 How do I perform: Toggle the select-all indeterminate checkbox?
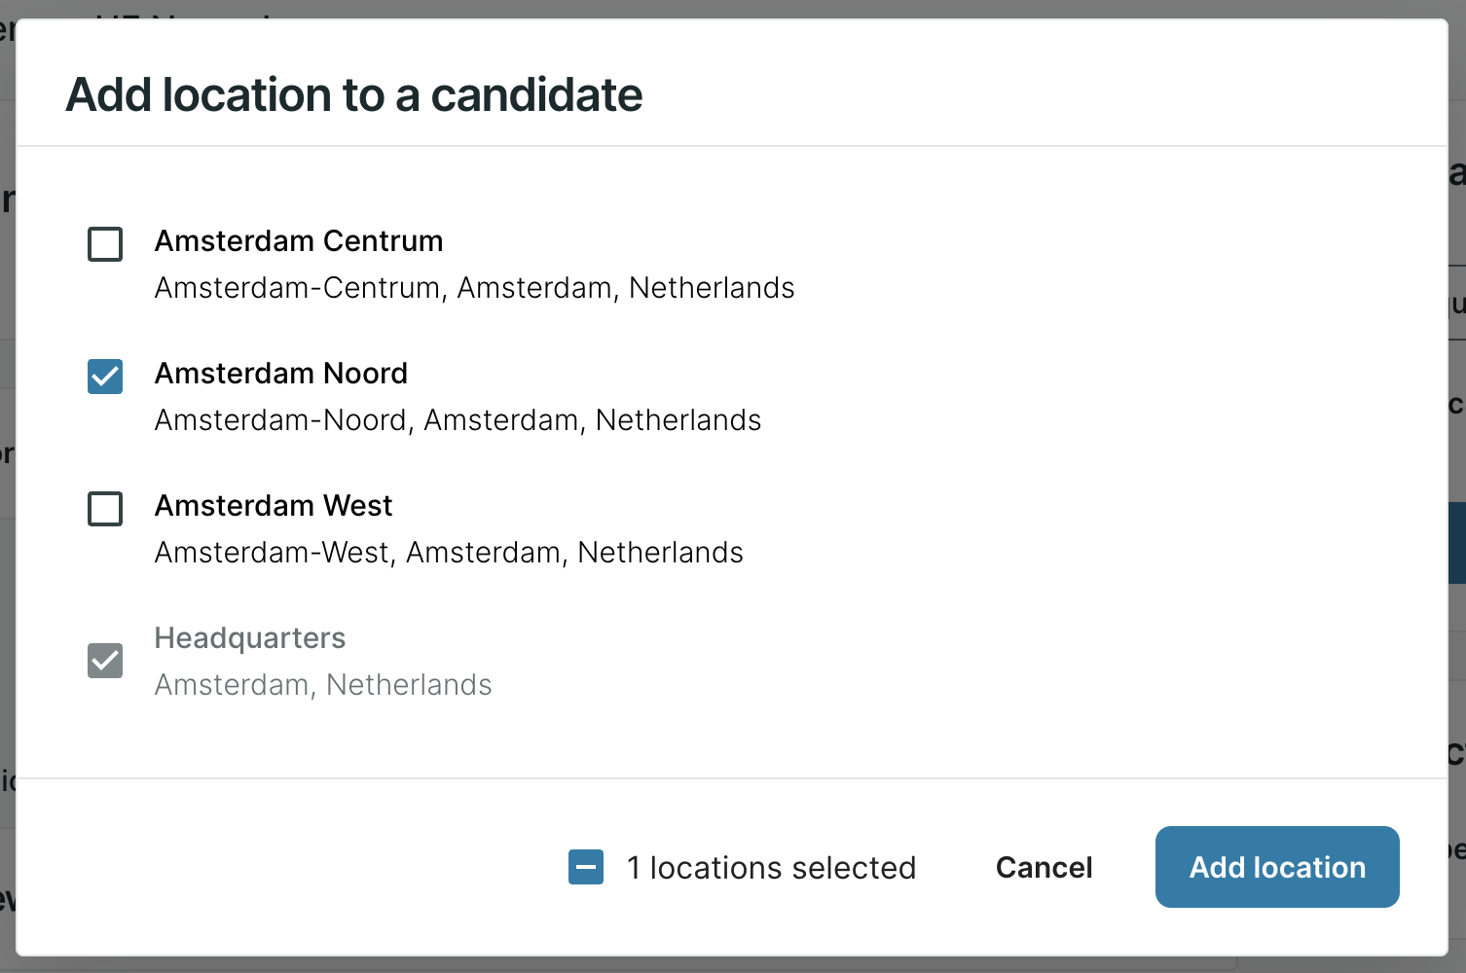[x=586, y=867]
